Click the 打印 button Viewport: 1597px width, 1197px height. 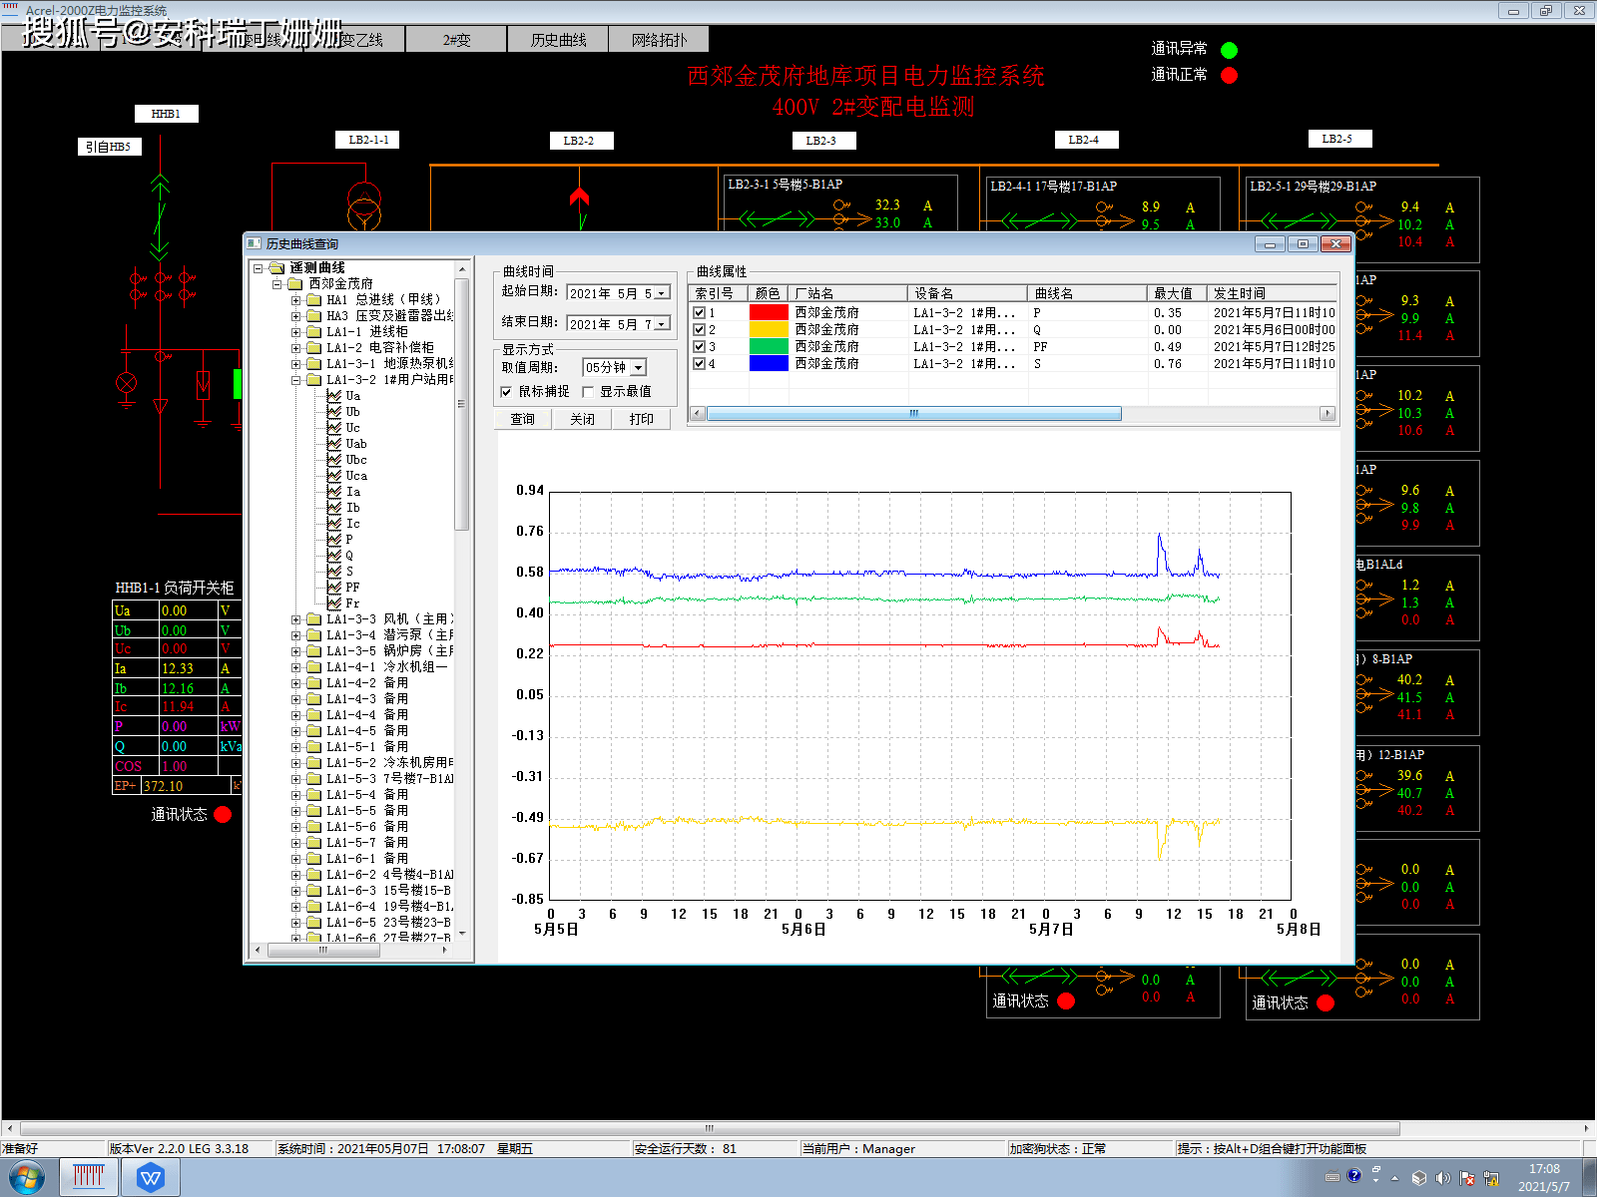pos(642,420)
